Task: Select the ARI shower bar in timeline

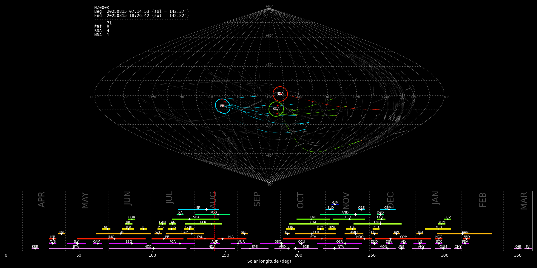Action: [x=124, y=234]
